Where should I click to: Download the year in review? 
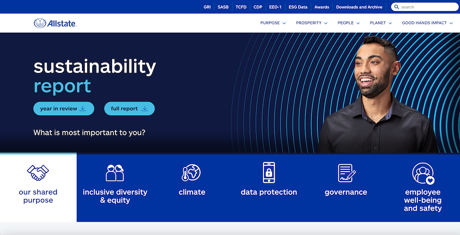pyautogui.click(x=64, y=109)
